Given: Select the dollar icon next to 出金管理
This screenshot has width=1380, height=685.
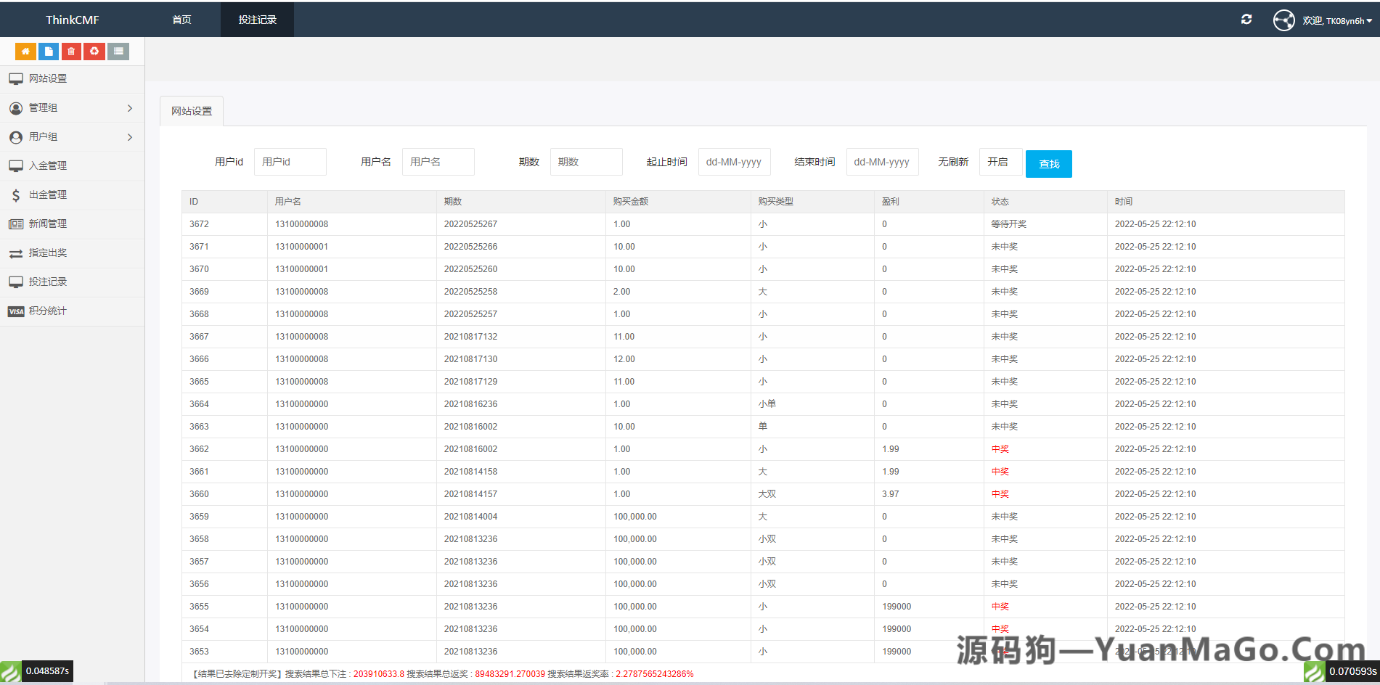Looking at the screenshot, I should point(16,194).
